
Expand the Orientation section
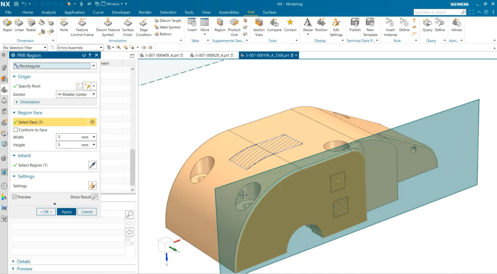click(x=29, y=102)
